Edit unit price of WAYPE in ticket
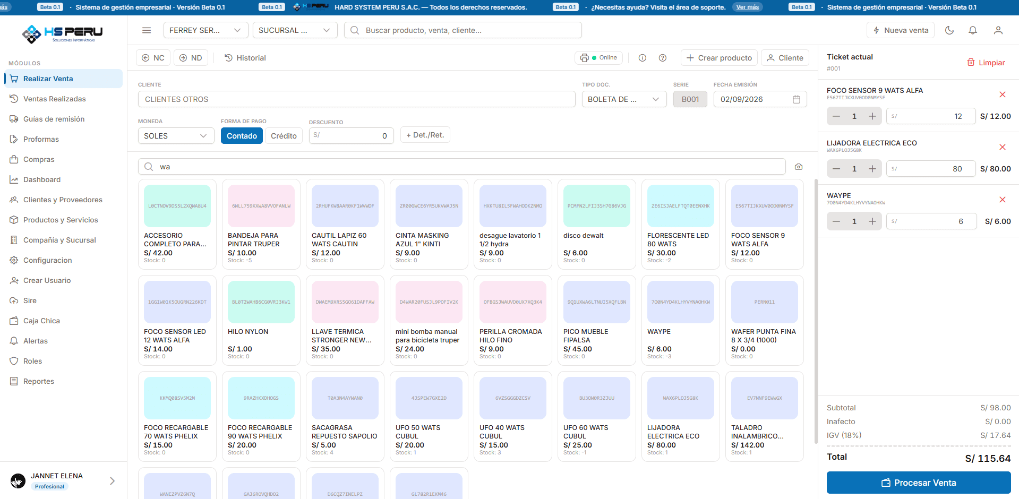 (x=931, y=221)
